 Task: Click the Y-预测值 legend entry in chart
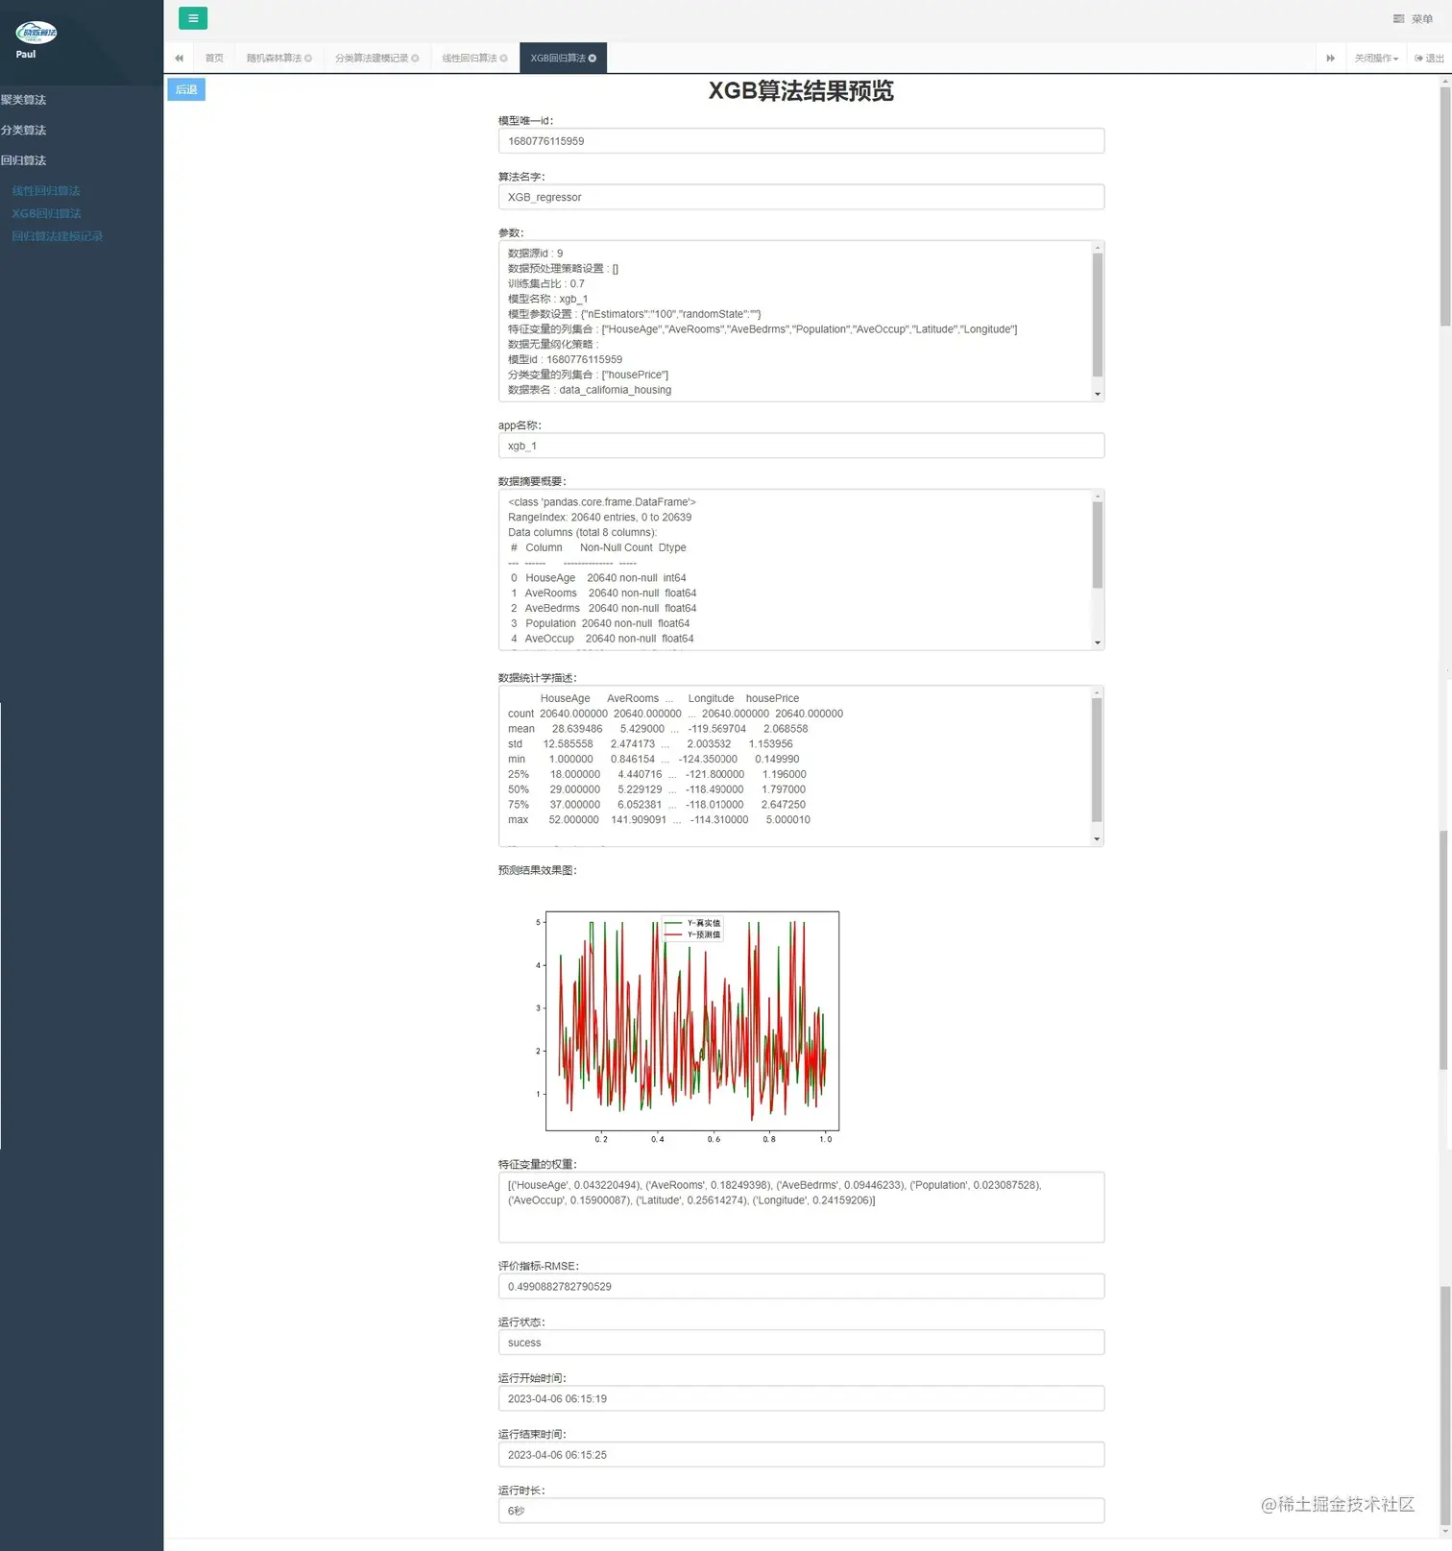(692, 934)
